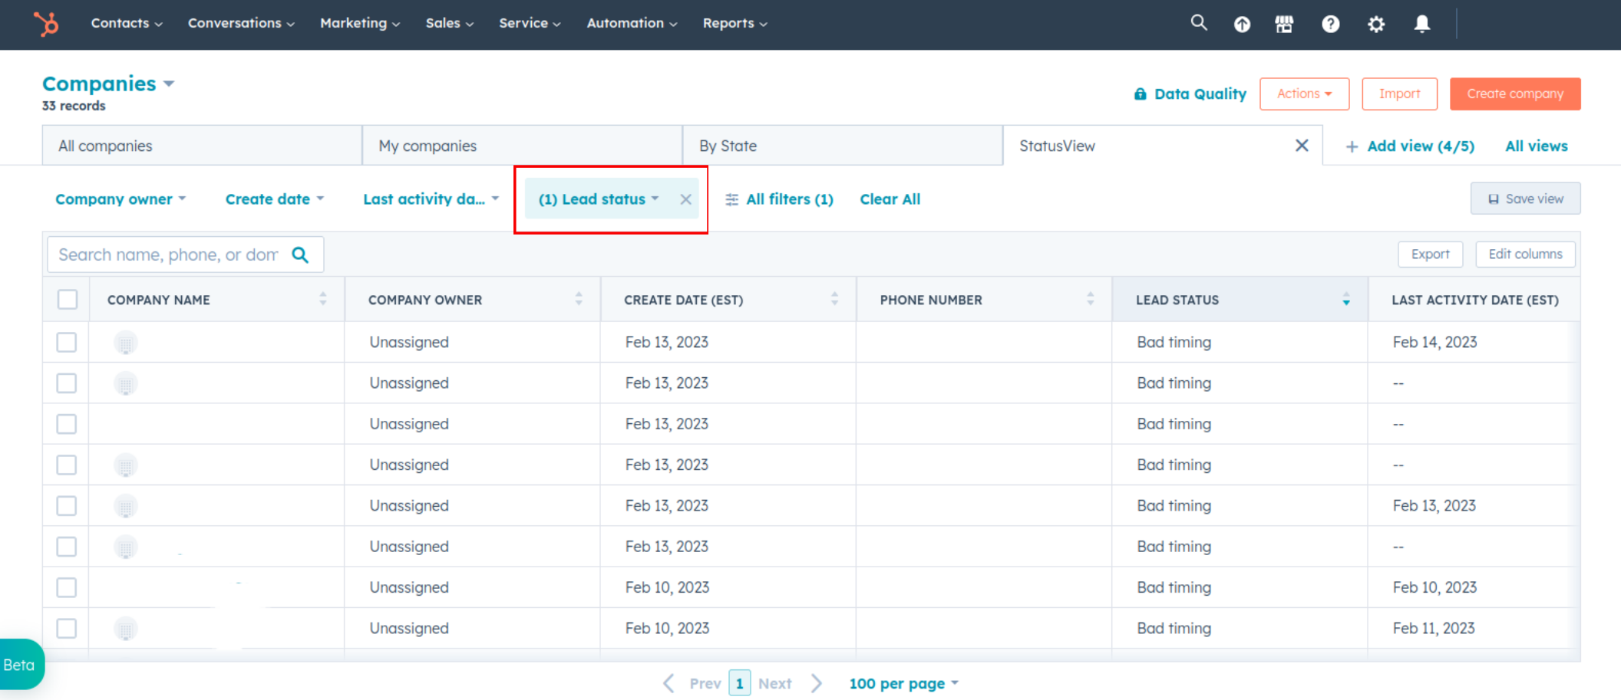Image resolution: width=1621 pixels, height=700 pixels.
Task: Check the select-all companies checkbox
Action: point(67,300)
